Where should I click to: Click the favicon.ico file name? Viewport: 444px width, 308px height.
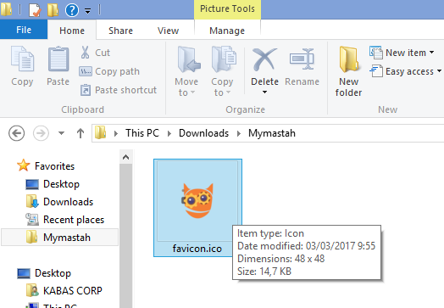[197, 249]
